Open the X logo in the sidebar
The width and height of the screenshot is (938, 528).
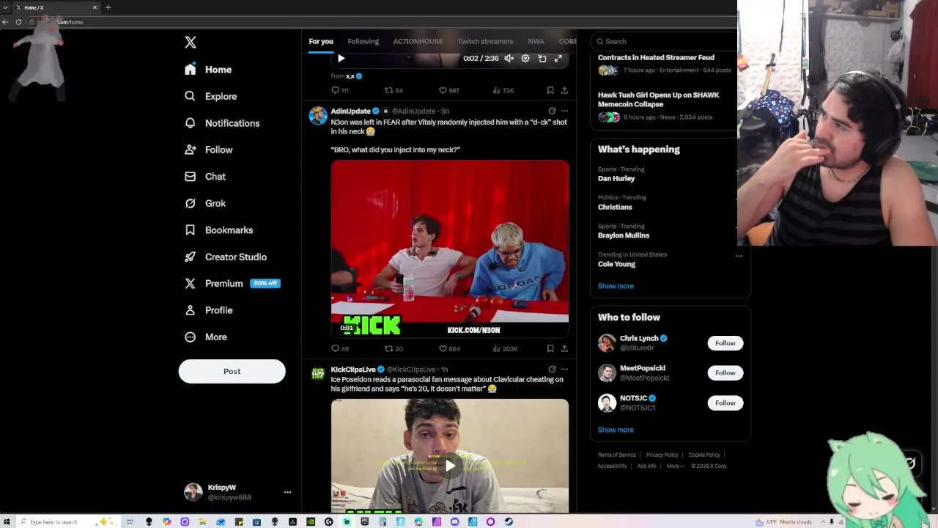(x=191, y=43)
